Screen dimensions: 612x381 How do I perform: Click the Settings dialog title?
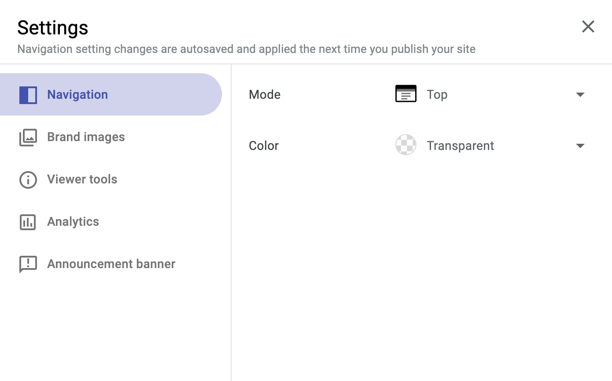(x=52, y=27)
